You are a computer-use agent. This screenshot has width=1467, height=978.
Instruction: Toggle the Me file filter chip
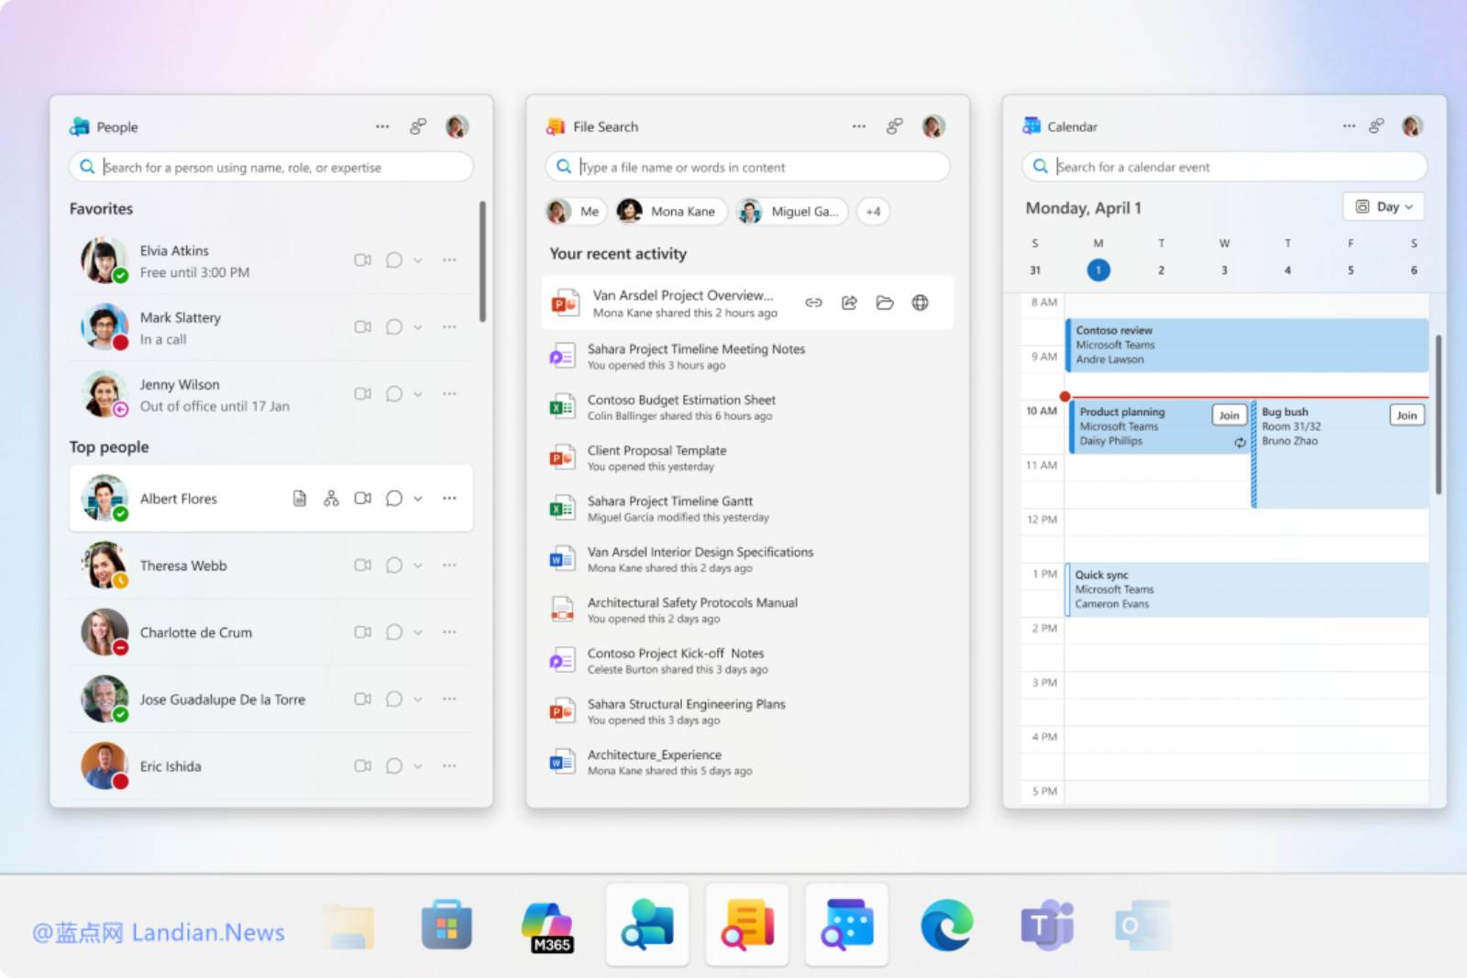pyautogui.click(x=576, y=212)
